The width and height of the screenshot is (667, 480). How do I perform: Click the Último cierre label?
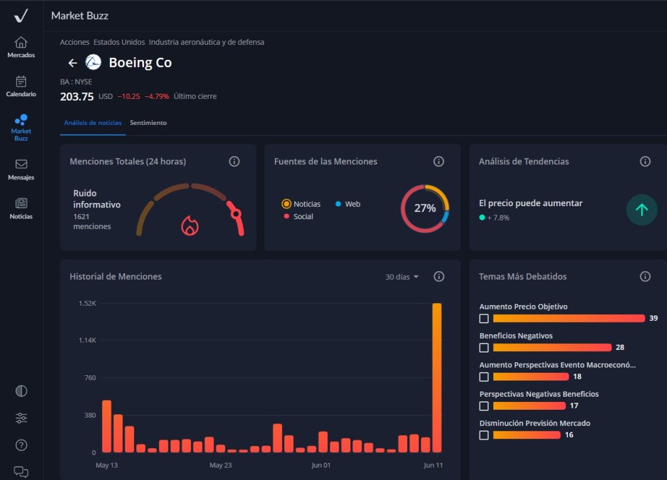(x=195, y=96)
